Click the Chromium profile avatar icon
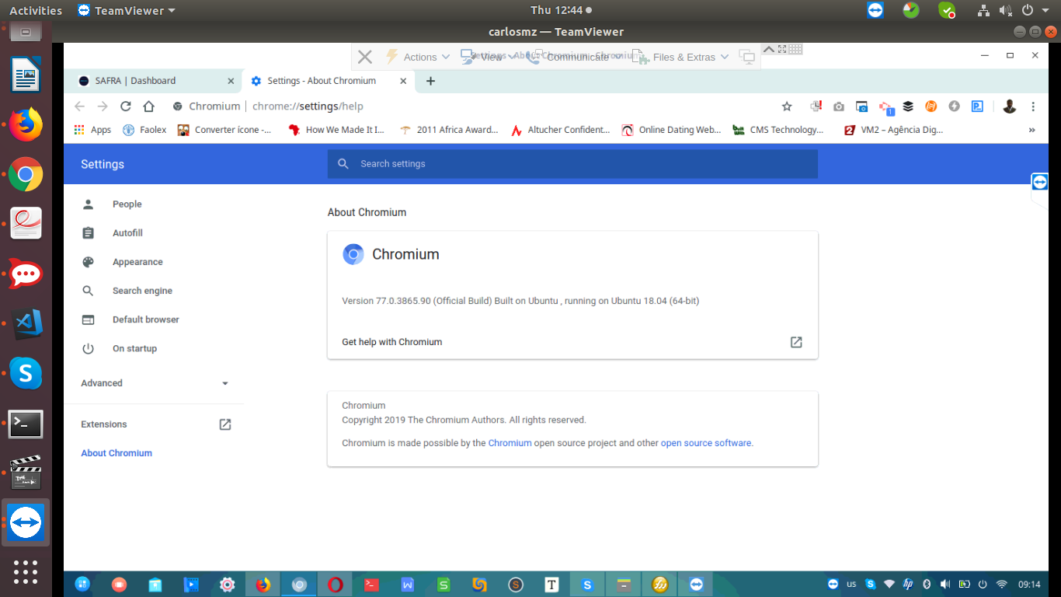The height and width of the screenshot is (597, 1061). (1009, 106)
